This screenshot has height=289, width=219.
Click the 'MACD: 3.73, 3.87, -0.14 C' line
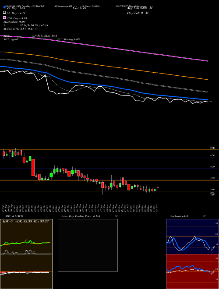coord(21,29)
